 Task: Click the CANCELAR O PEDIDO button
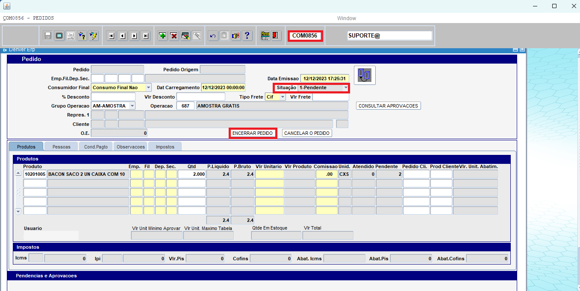307,133
